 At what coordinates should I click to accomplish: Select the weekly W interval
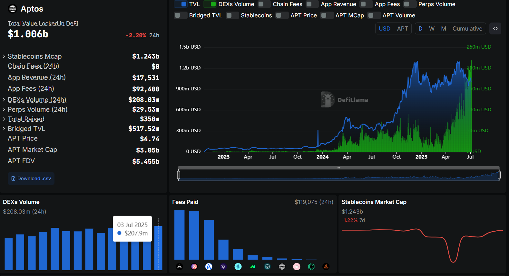432,29
